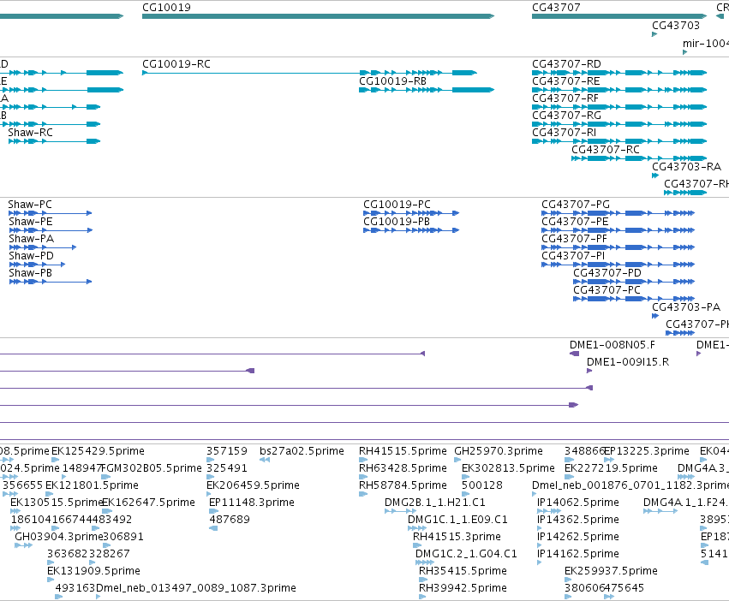Click the 487689 EST label

point(230,520)
